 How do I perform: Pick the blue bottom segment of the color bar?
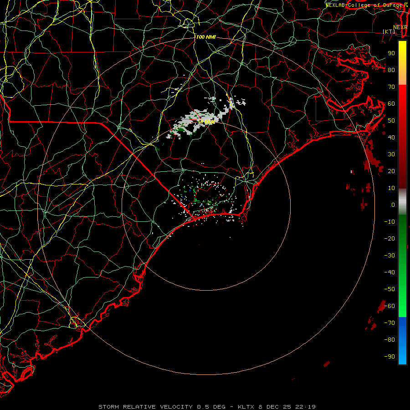402,341
